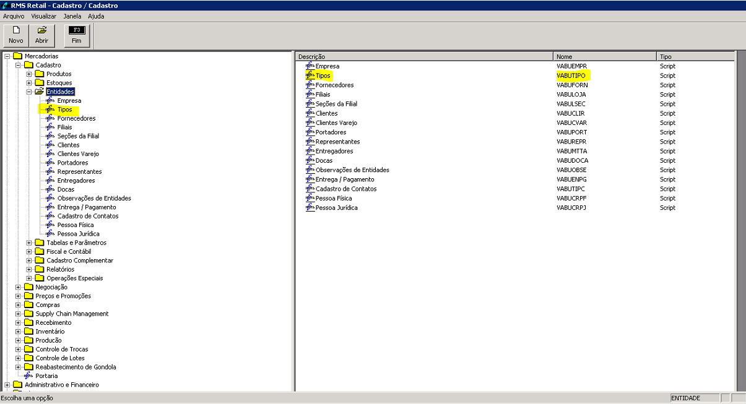
Task: Select Portadores script icon in tree
Action: tap(50, 163)
